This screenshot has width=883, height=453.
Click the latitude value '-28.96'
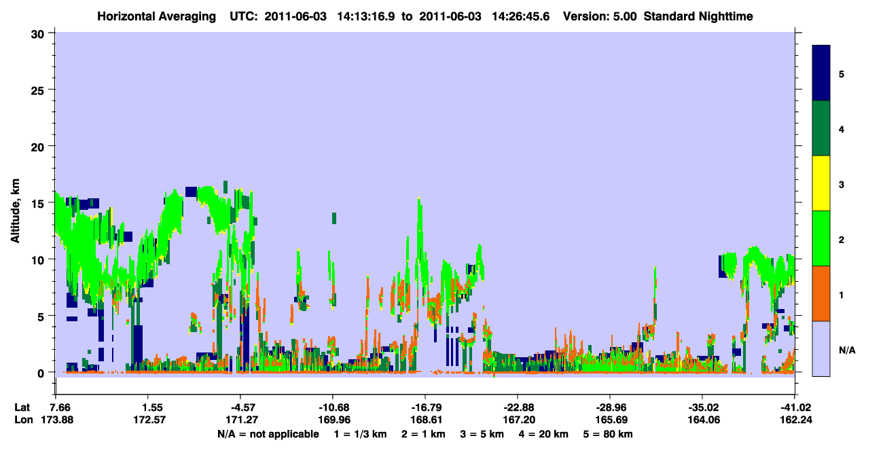(610, 407)
